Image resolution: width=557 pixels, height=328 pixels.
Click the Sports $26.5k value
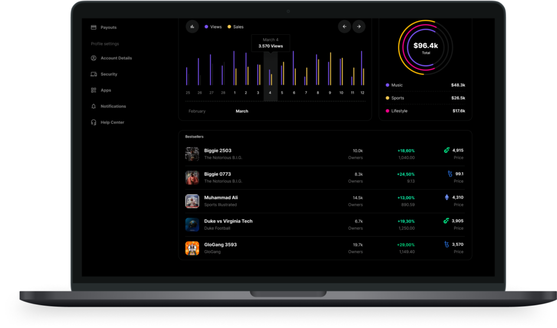tap(458, 98)
